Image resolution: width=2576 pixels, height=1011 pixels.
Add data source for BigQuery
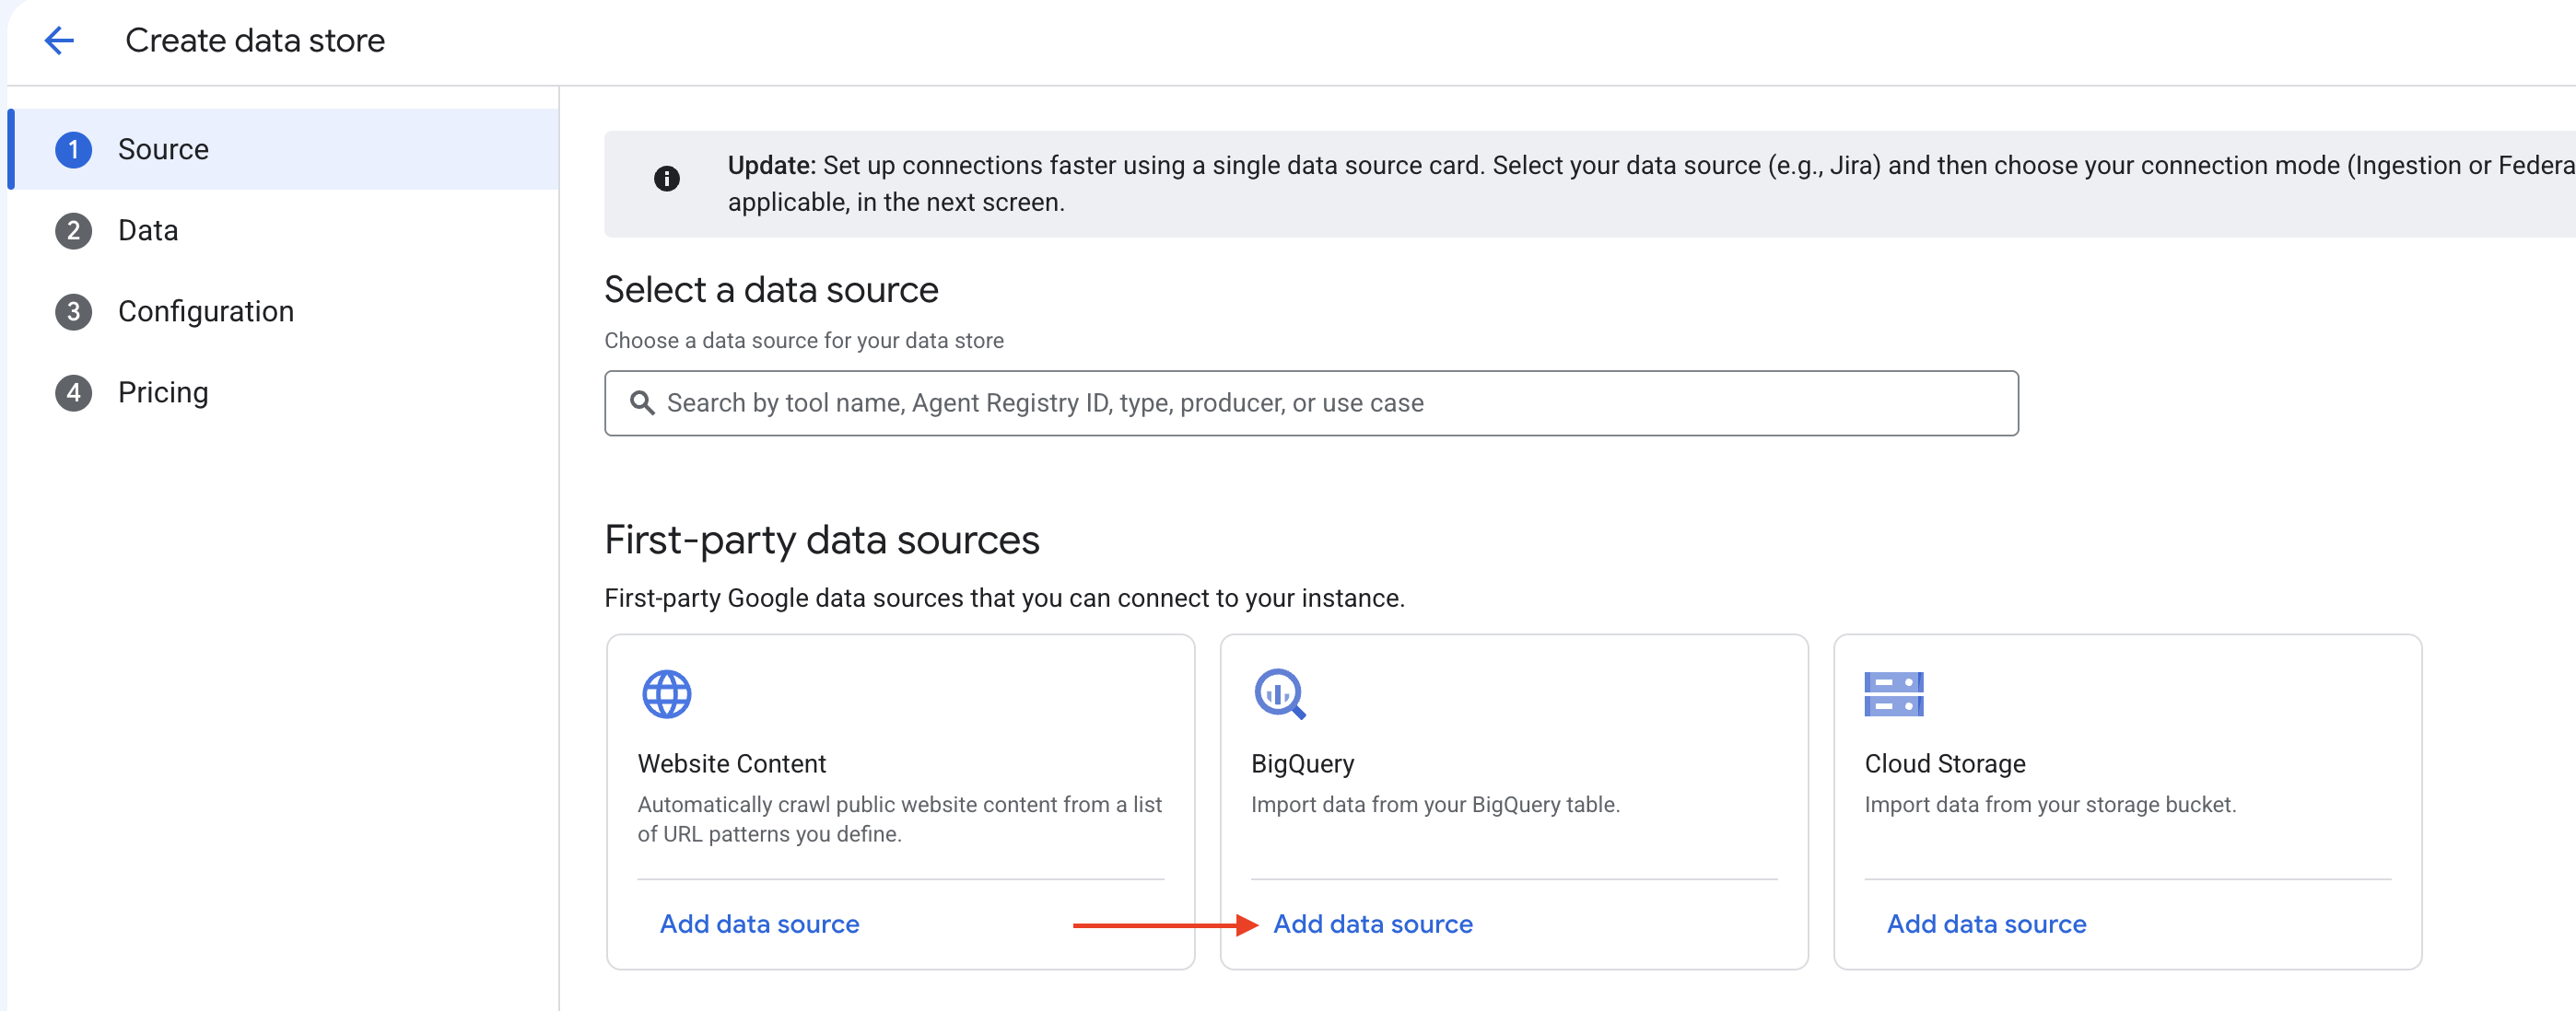pyautogui.click(x=1373, y=924)
